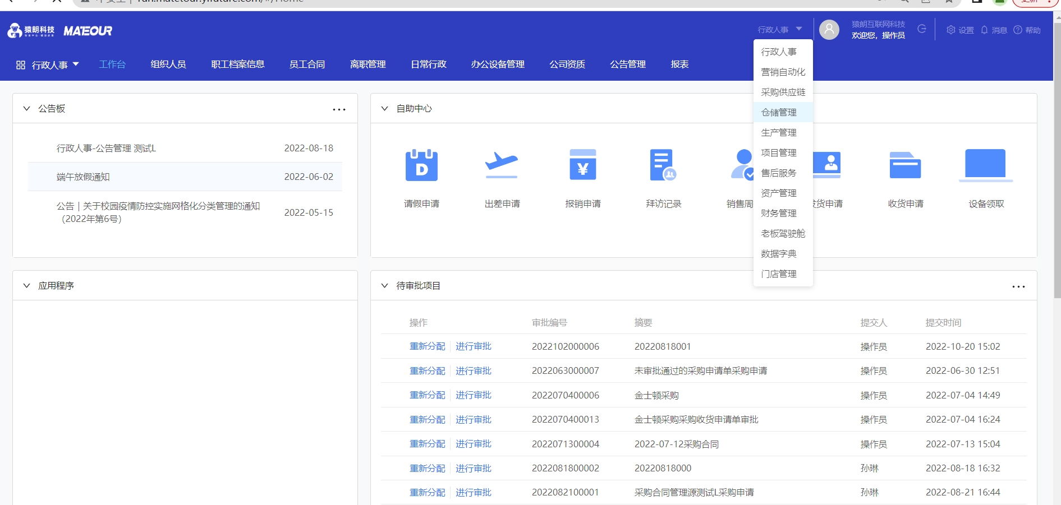Viewport: 1061px width, 505px height.
Task: Open the 收货申请 folder icon
Action: [x=905, y=165]
